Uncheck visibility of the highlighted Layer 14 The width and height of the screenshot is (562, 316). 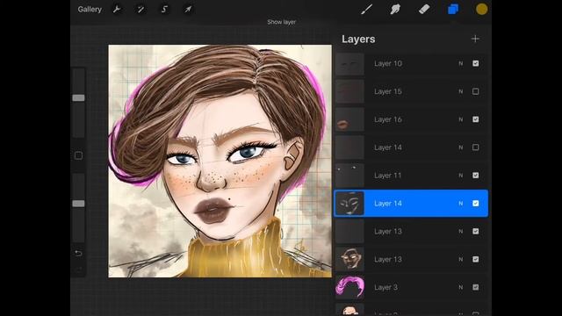(476, 203)
